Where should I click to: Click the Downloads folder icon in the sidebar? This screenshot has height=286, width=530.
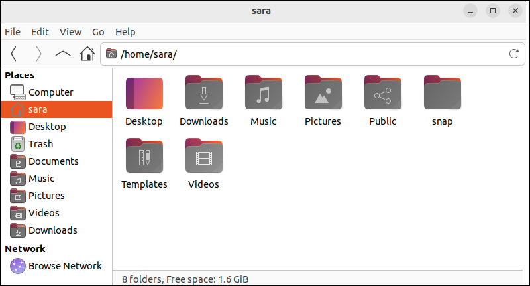pos(18,230)
